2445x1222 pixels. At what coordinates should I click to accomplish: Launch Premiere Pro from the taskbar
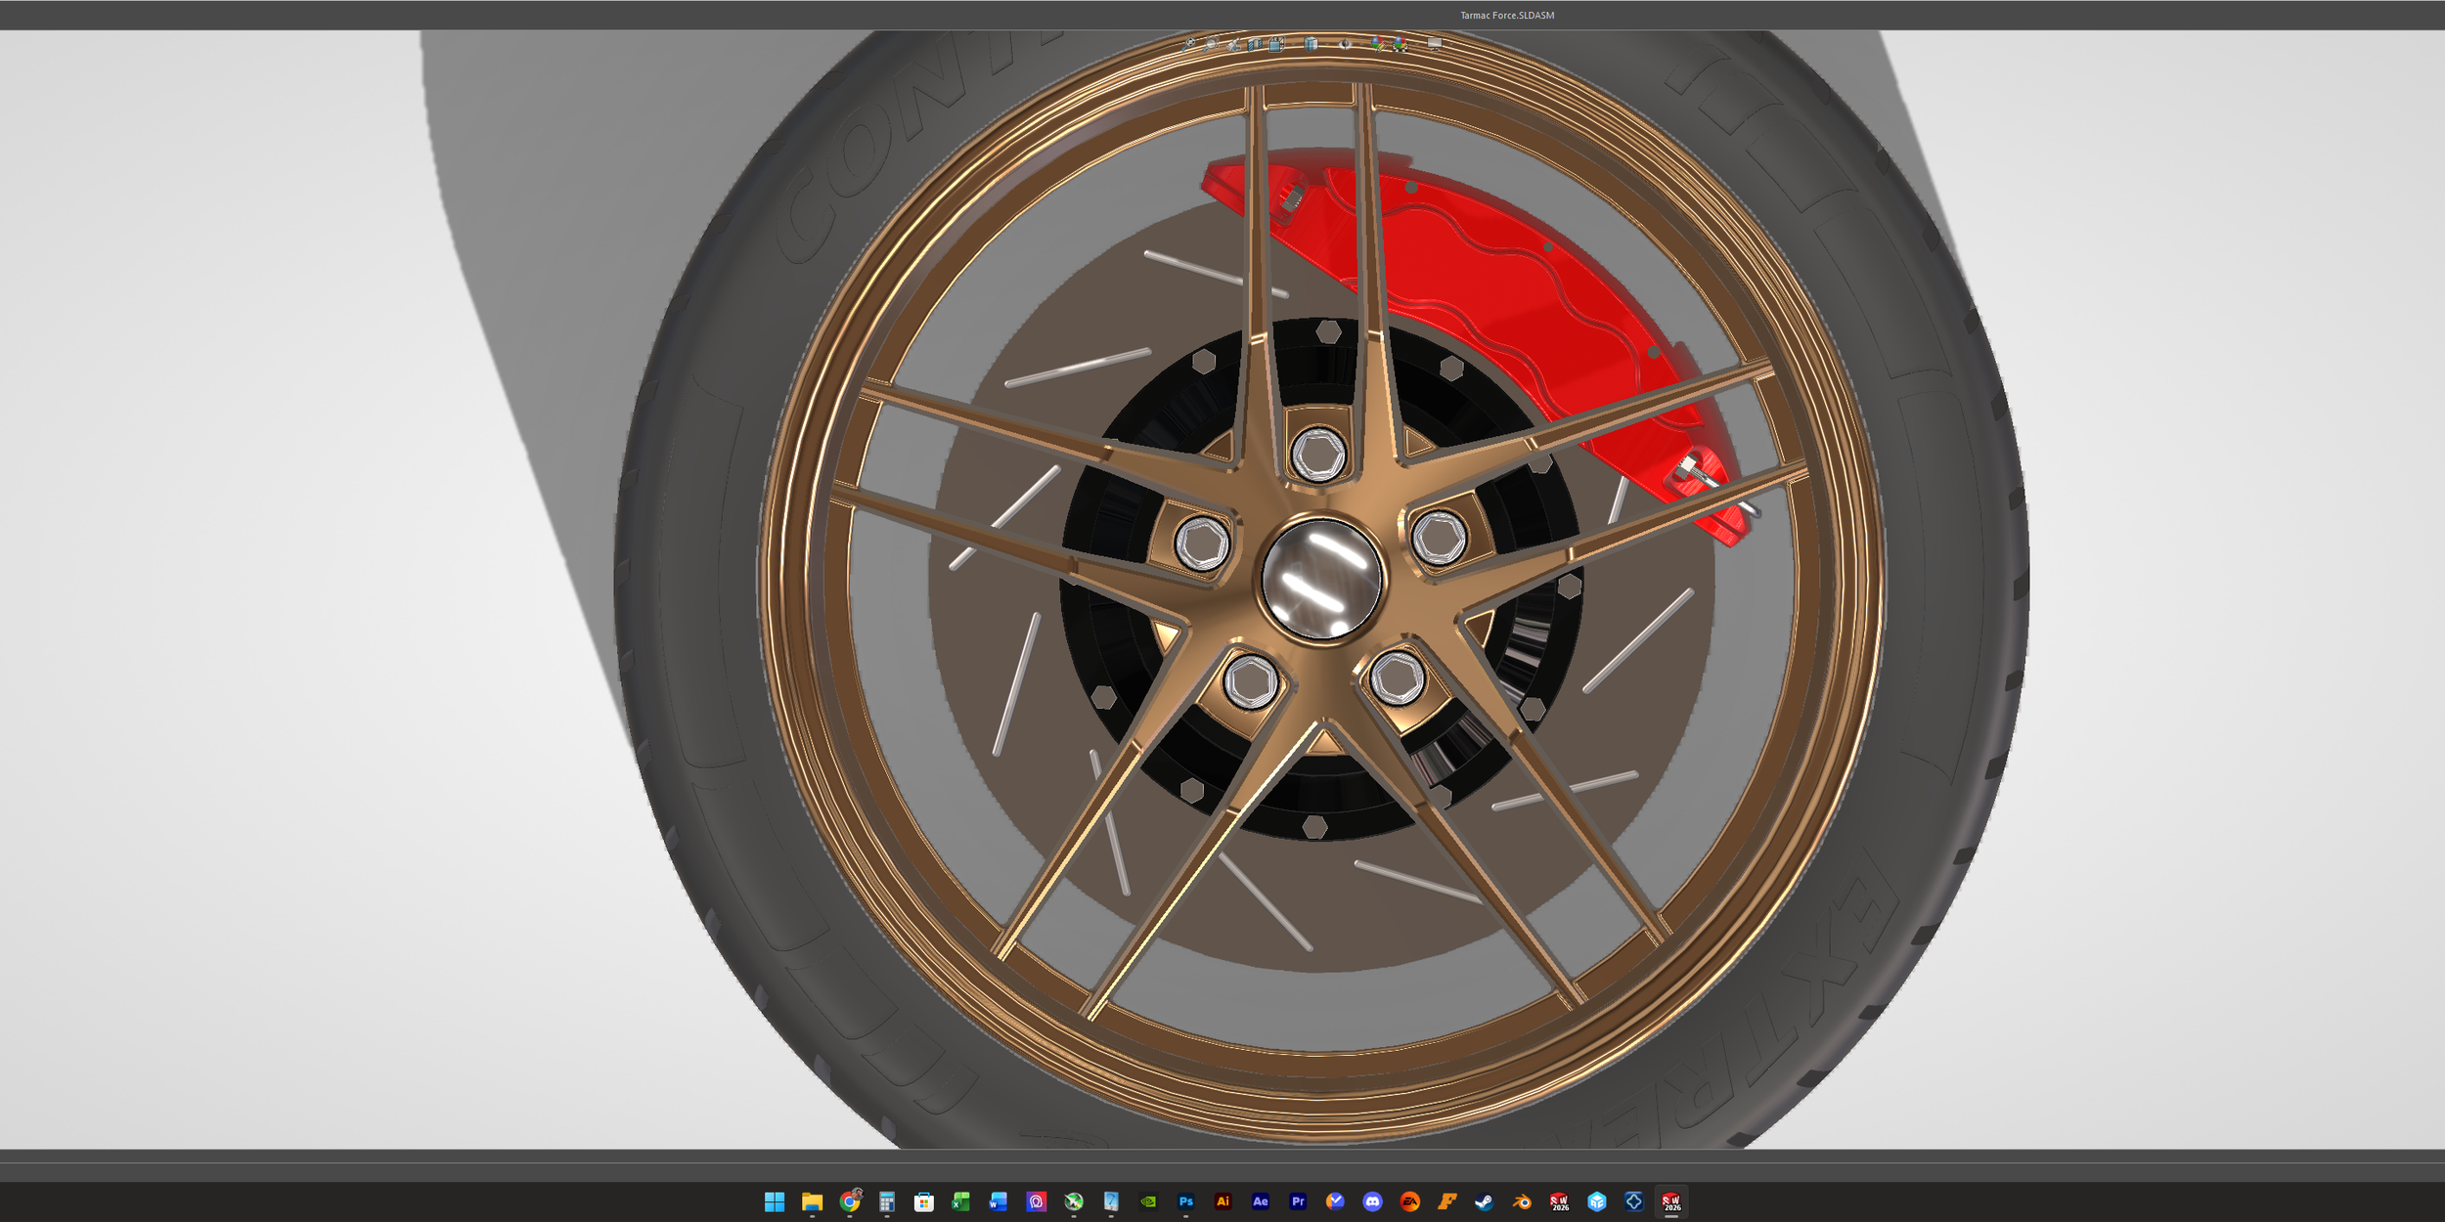tap(1298, 1201)
